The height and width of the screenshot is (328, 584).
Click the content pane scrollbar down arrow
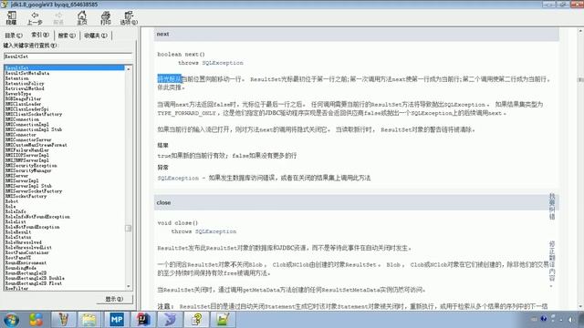tap(580, 306)
